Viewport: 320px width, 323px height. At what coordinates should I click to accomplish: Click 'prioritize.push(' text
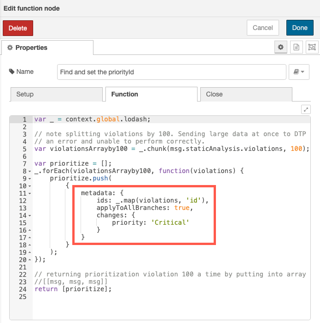(81, 178)
